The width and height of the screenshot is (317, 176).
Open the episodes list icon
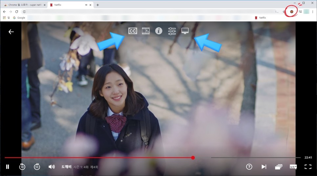[x=279, y=167]
